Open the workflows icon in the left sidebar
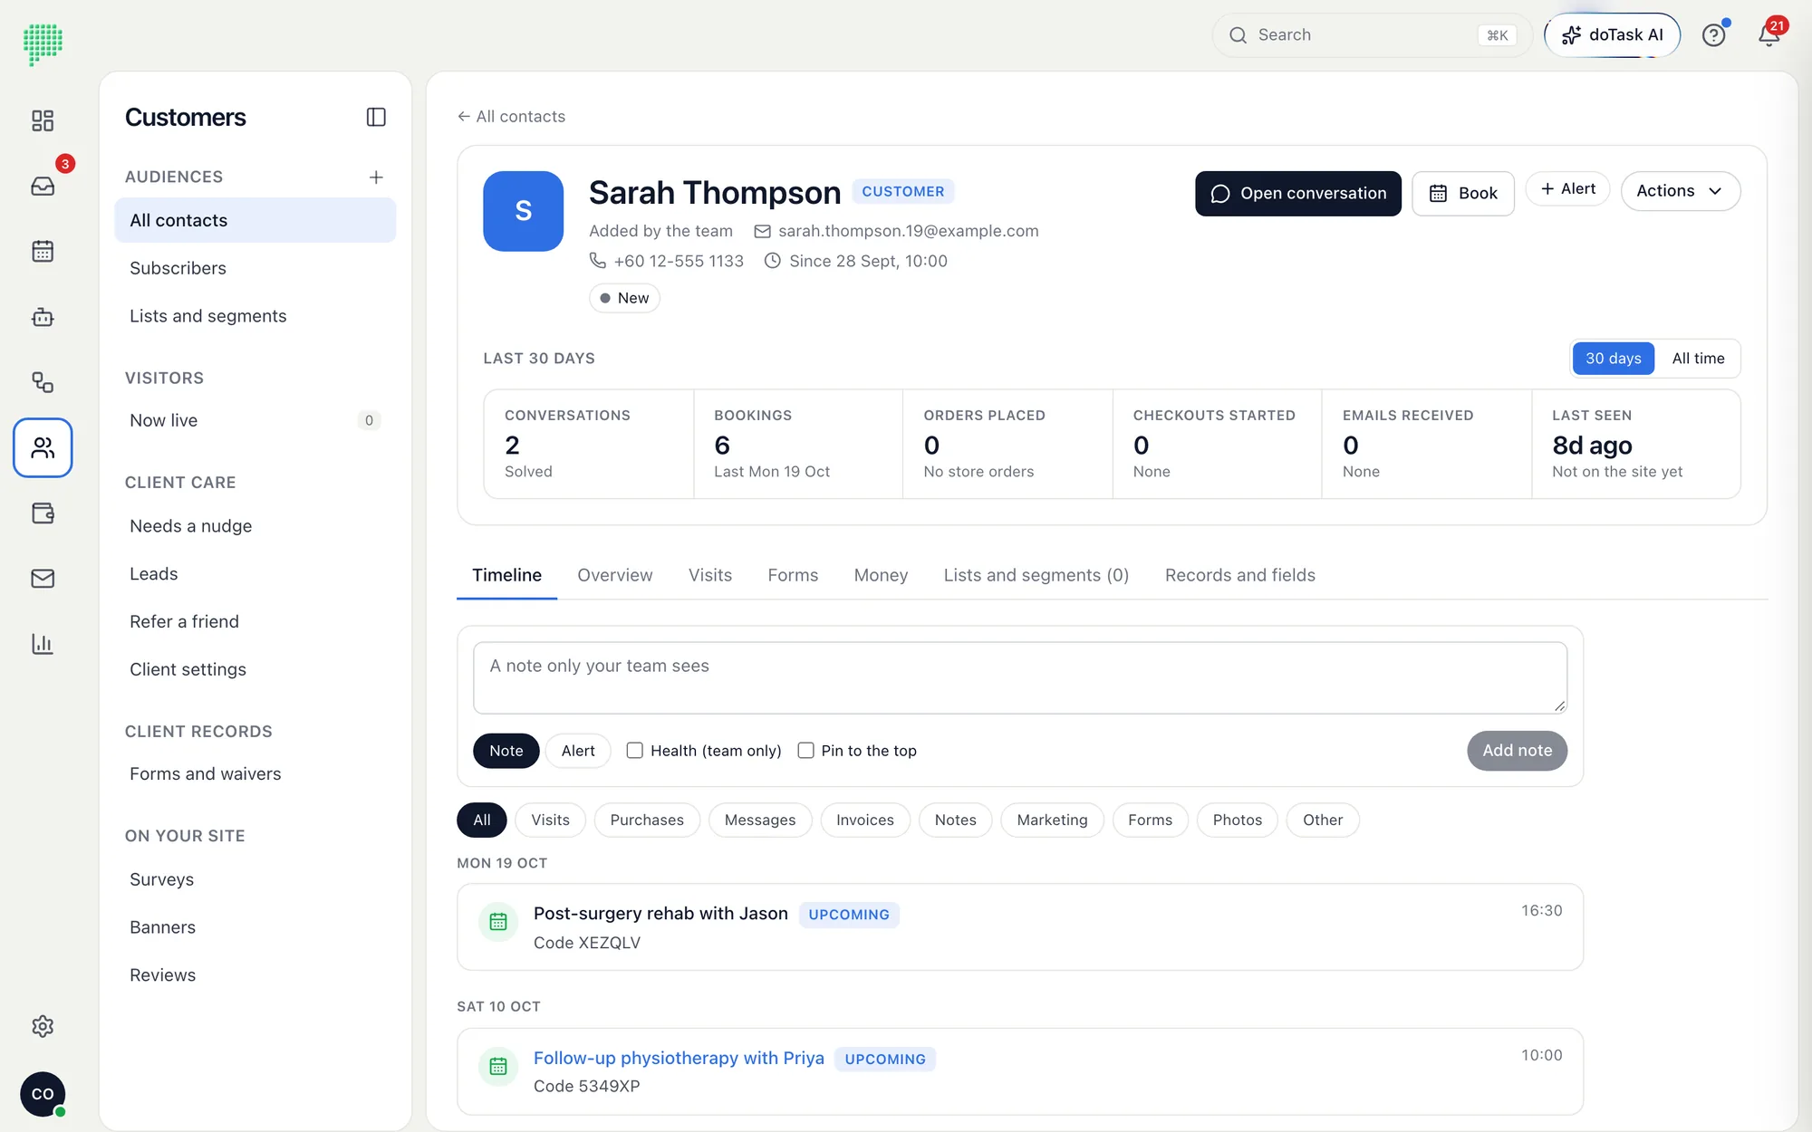The image size is (1812, 1132). point(43,382)
